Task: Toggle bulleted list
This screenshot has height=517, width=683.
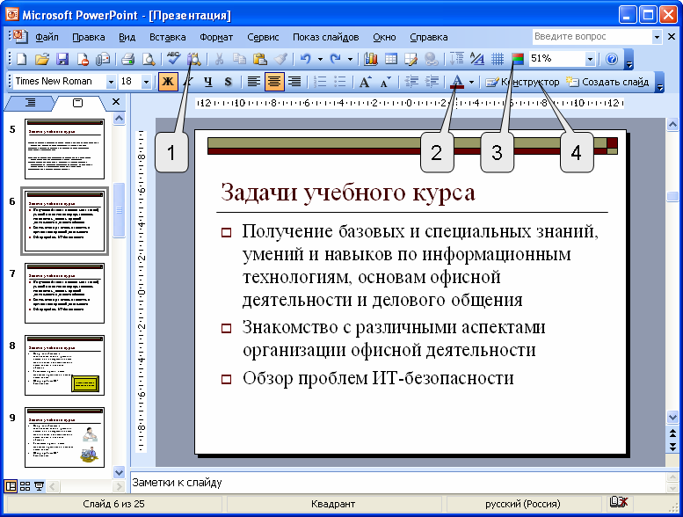Action: 339,82
